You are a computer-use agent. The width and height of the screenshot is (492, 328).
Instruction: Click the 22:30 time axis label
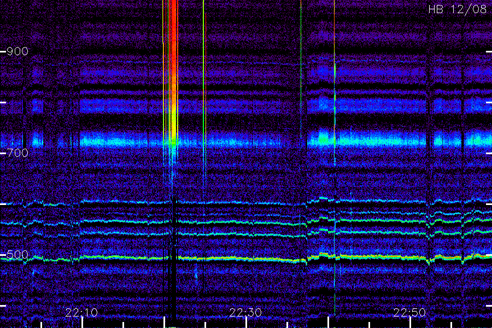pyautogui.click(x=245, y=313)
